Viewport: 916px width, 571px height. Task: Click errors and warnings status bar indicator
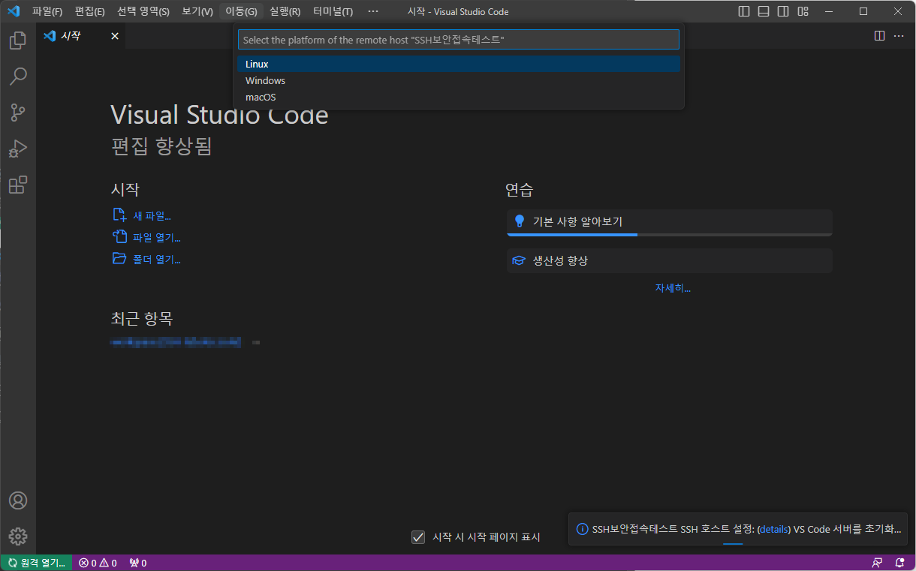(98, 563)
